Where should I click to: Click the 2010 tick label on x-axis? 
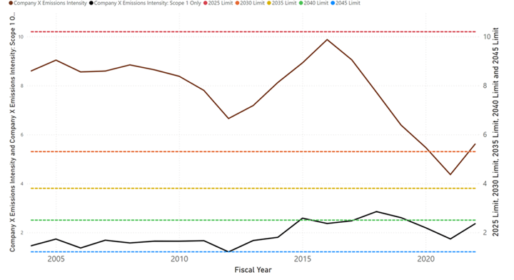coord(179,259)
